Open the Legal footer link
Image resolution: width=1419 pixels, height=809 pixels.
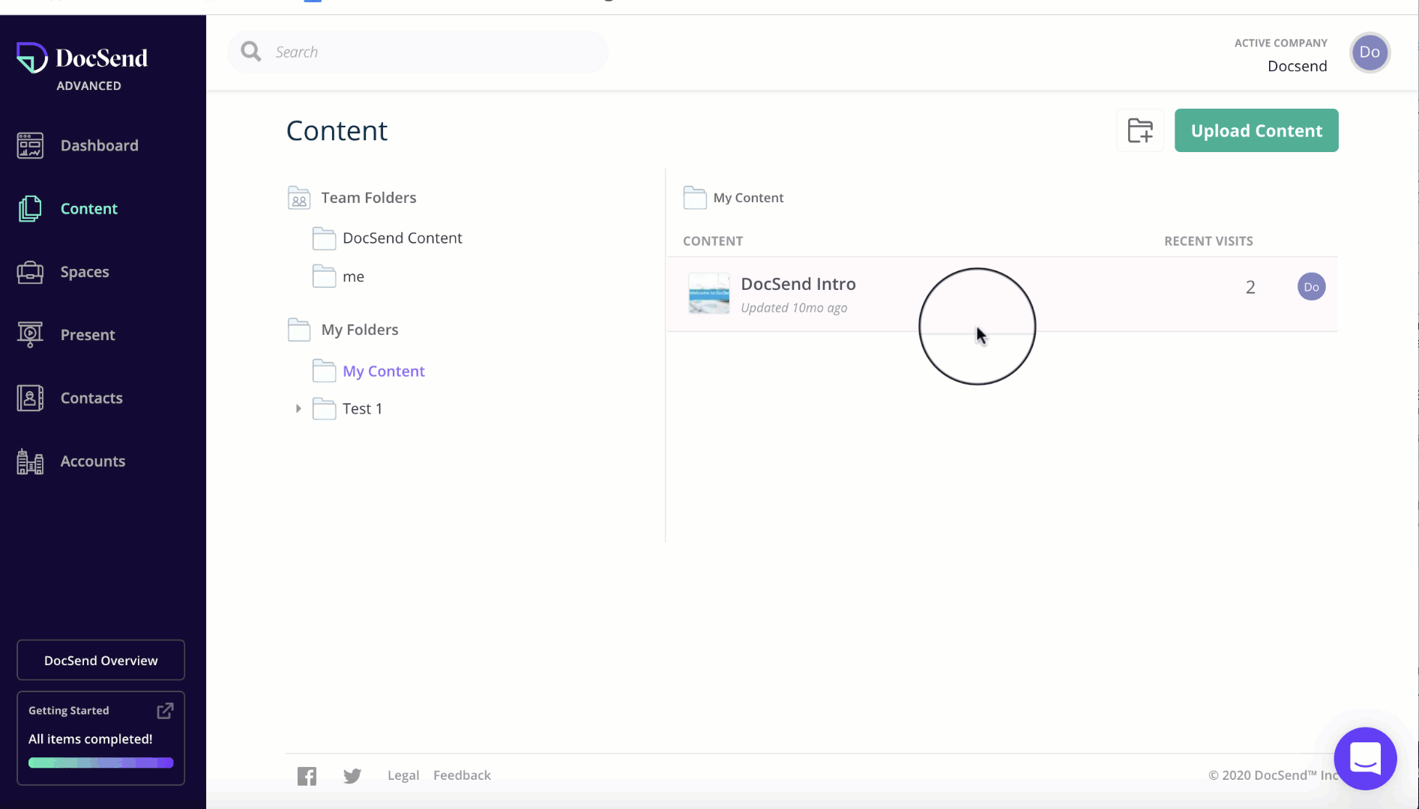tap(403, 775)
